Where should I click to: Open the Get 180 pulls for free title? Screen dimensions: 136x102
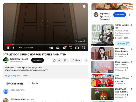coord(122,26)
